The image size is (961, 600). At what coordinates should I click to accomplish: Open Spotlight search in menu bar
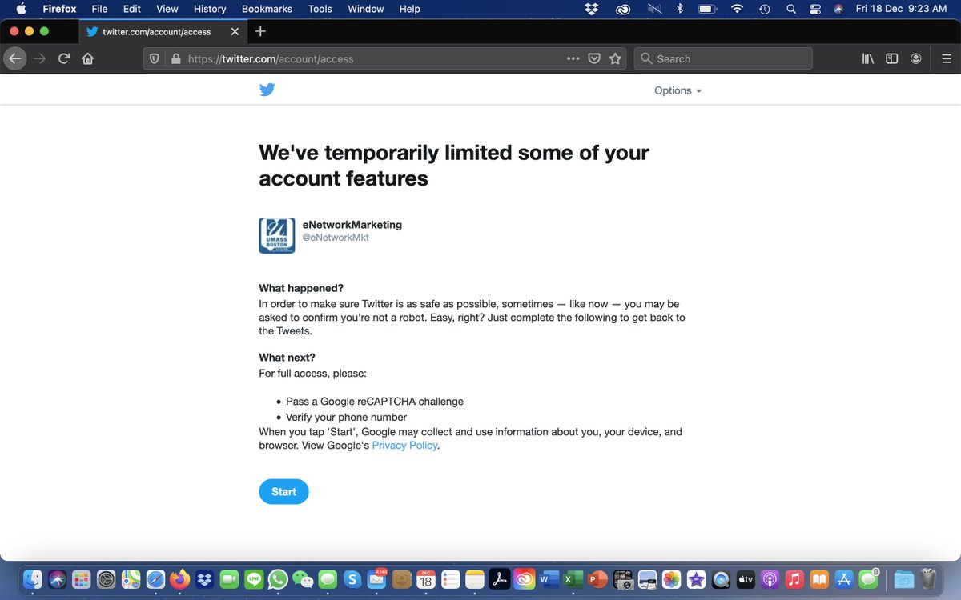pos(791,9)
